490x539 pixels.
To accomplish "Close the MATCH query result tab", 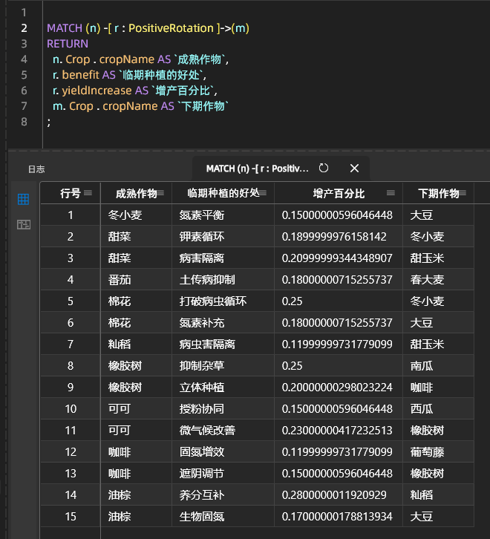I will [354, 169].
